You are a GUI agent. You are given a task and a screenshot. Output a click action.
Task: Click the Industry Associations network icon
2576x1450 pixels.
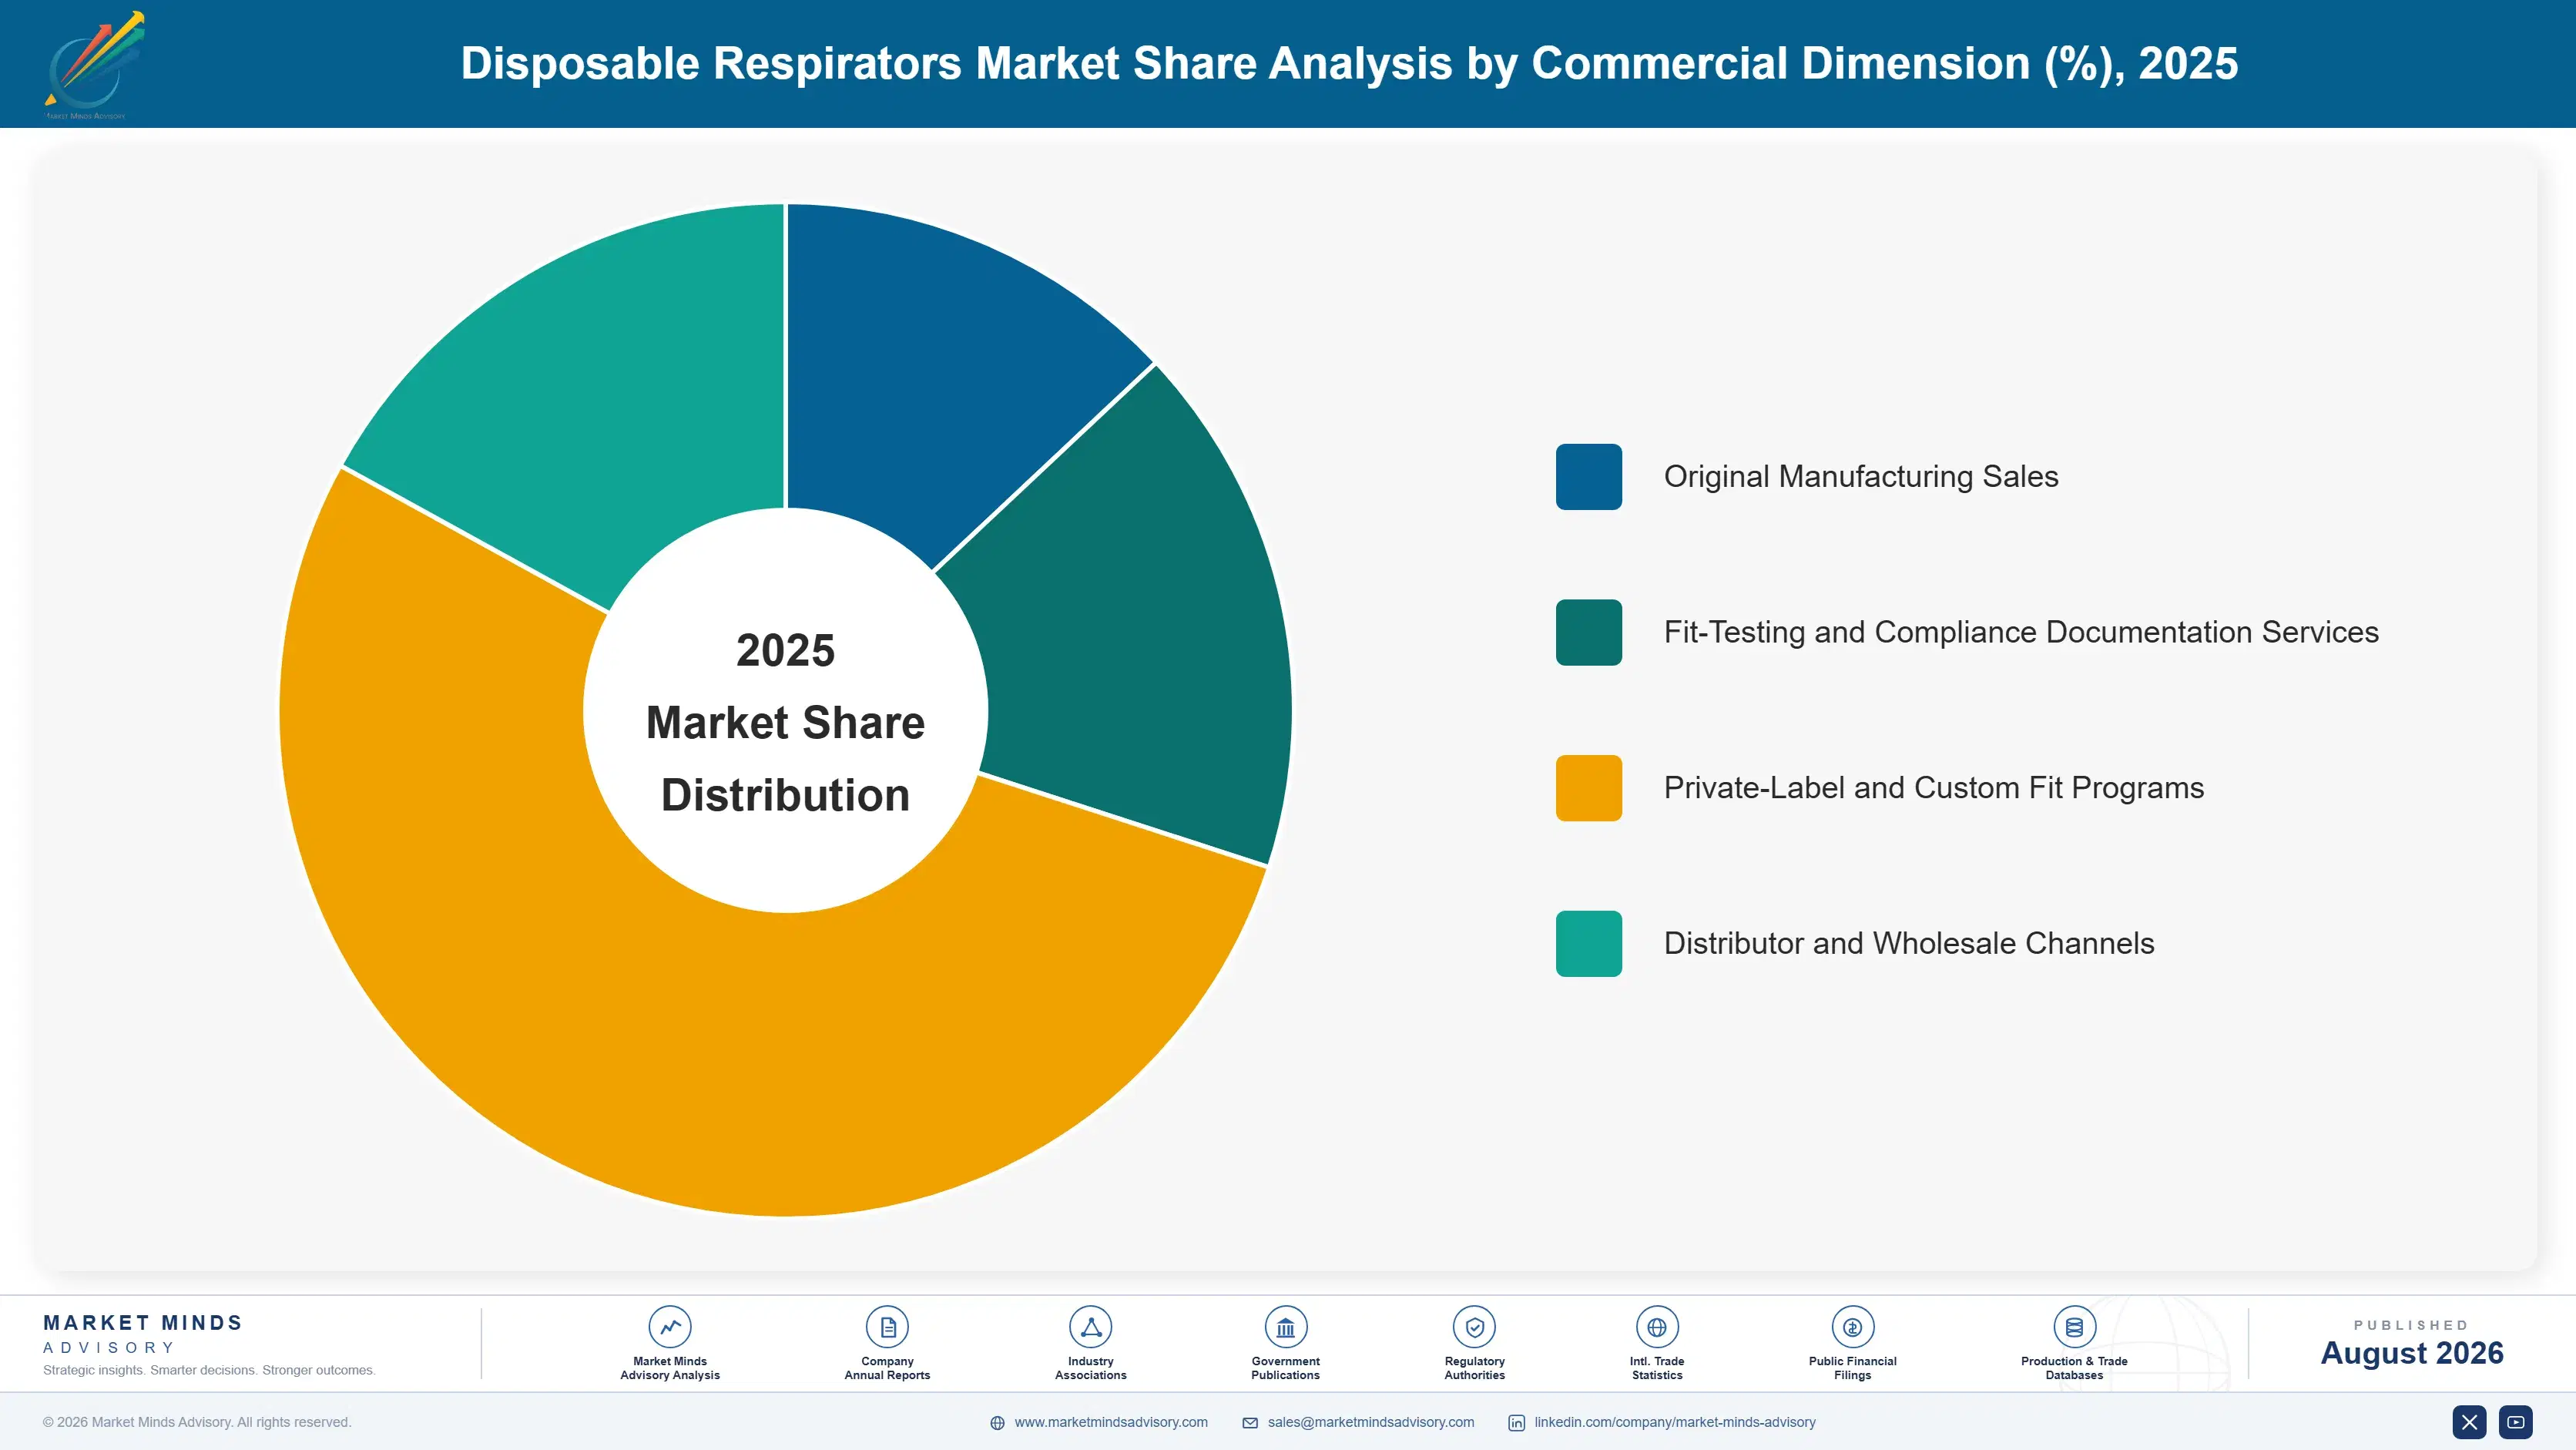1090,1327
